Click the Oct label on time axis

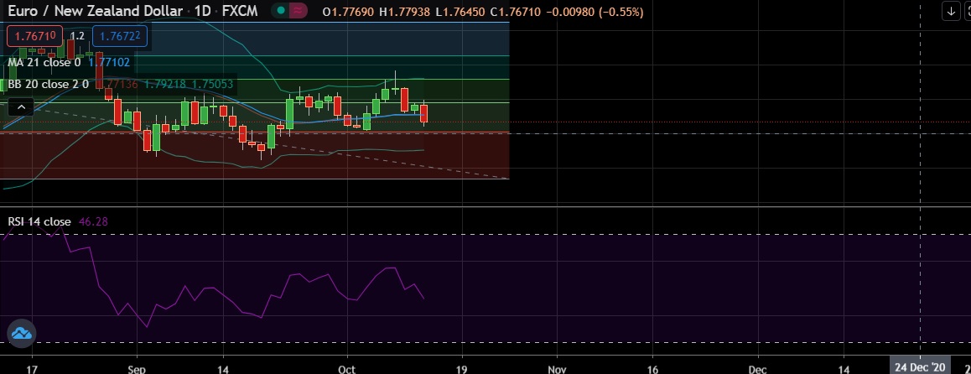(x=347, y=369)
